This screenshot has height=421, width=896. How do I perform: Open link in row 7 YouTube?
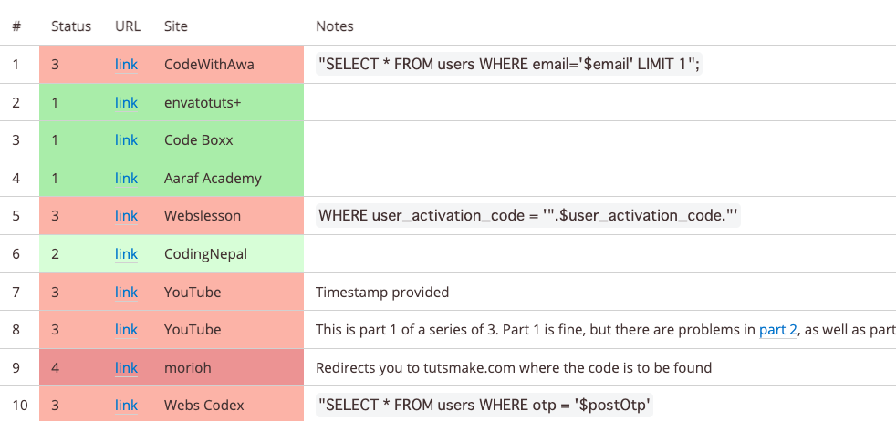tap(126, 293)
